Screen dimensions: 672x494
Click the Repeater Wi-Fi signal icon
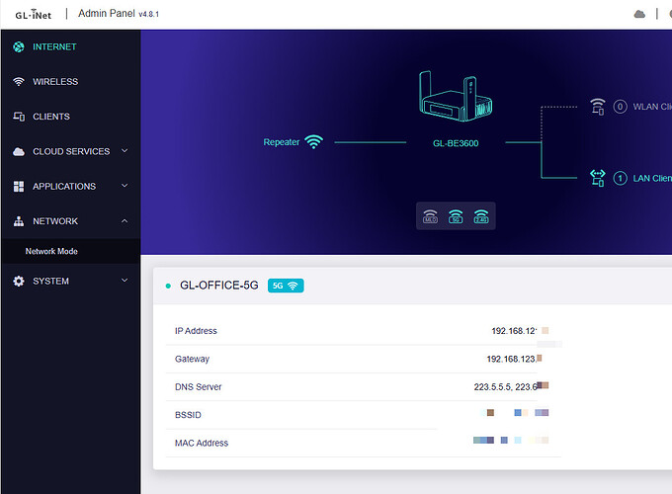[314, 142]
